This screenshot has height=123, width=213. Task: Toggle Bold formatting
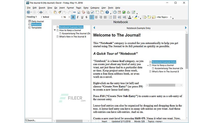click(73, 17)
